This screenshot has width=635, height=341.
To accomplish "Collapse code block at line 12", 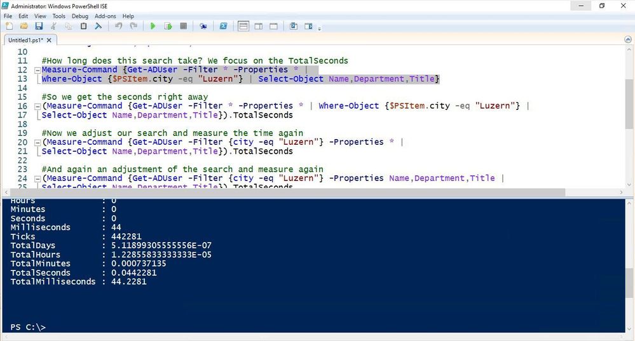I will 38,70.
